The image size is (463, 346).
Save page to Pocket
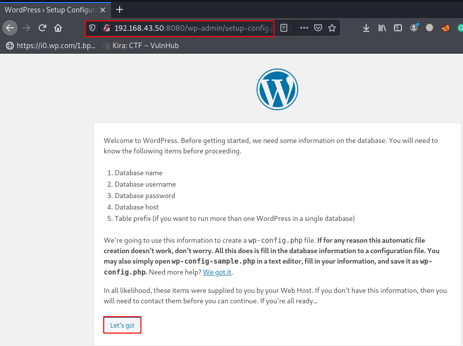(x=318, y=28)
